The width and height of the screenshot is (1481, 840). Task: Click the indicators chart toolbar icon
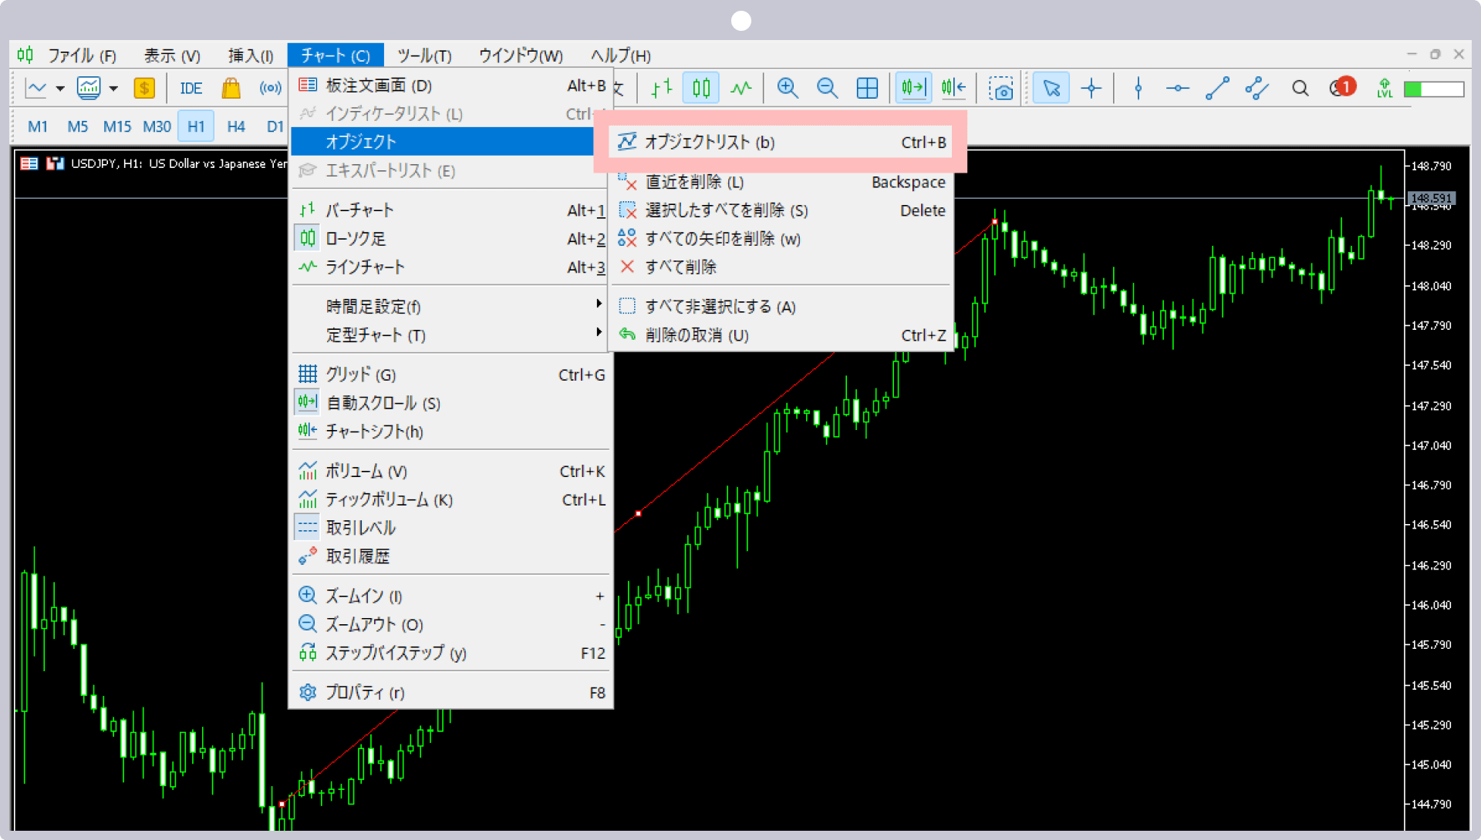[89, 88]
